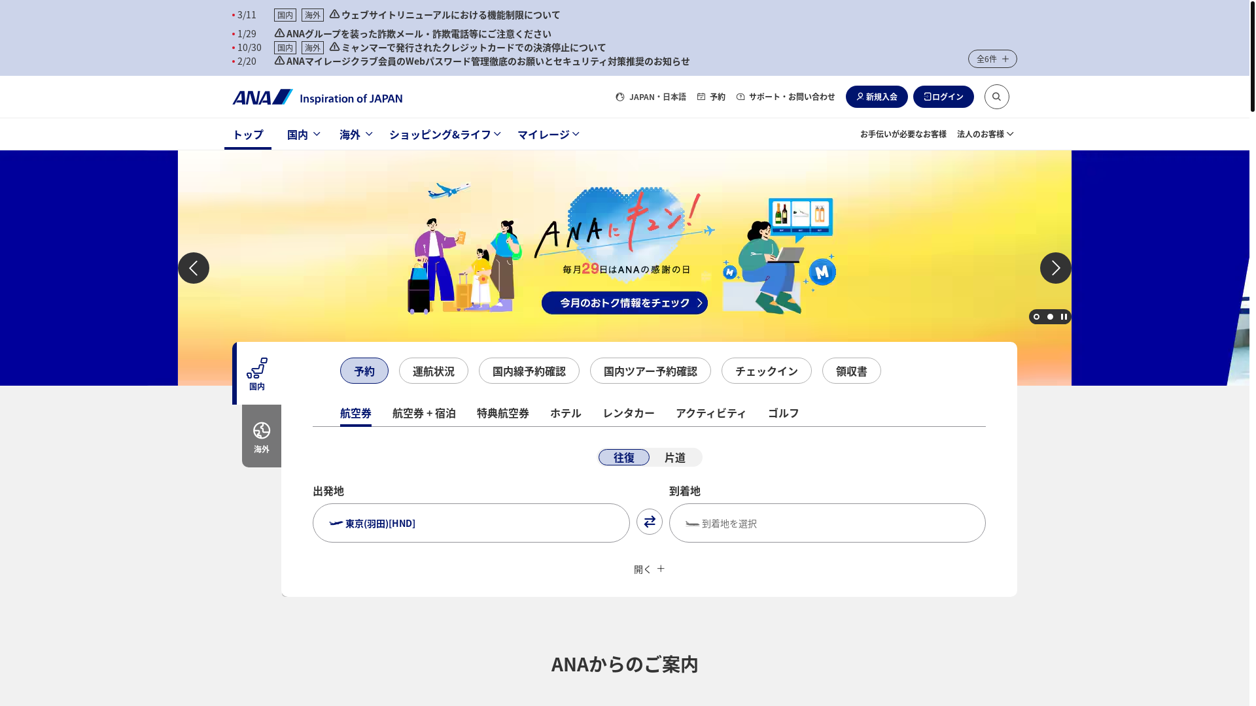Open notice about Webパスワード管理徹底
Screen dimensions: 1256x706
click(488, 61)
